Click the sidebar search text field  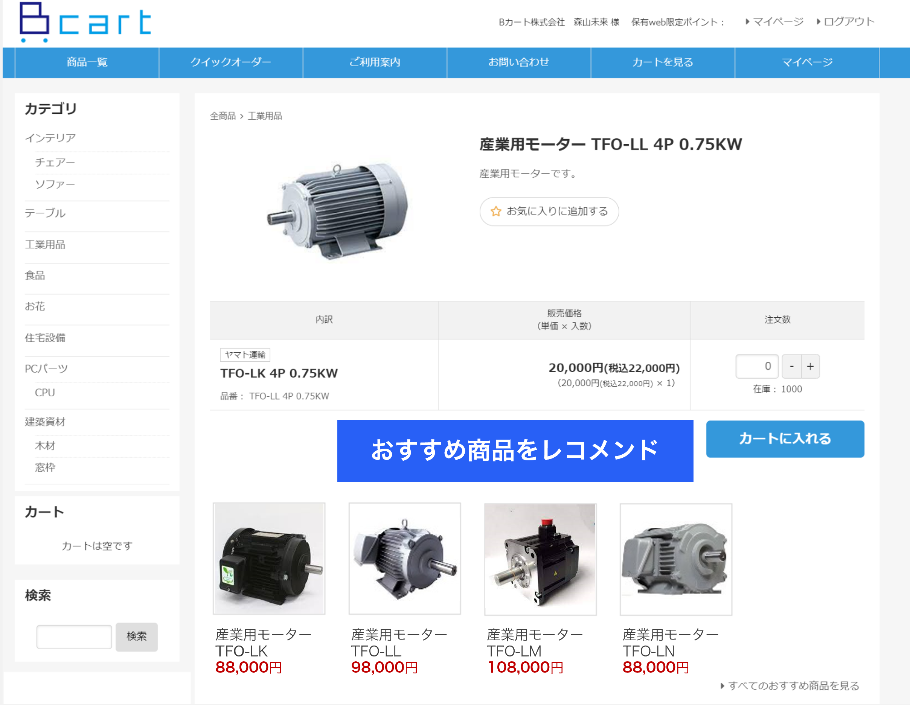tap(74, 636)
